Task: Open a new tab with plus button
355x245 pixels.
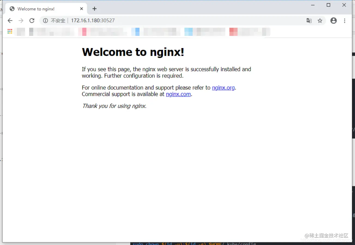Action: tap(94, 9)
